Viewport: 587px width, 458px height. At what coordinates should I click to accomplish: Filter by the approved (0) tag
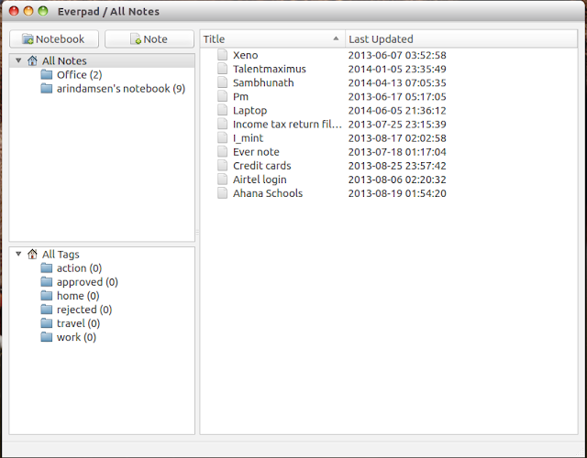click(x=87, y=281)
